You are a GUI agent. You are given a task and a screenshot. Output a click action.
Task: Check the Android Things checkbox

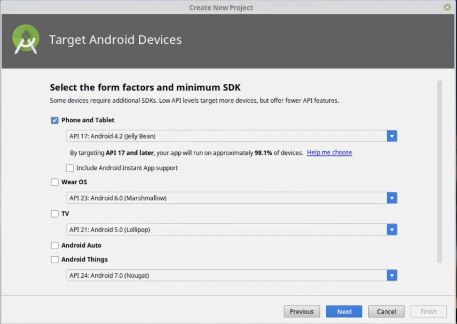[54, 259]
